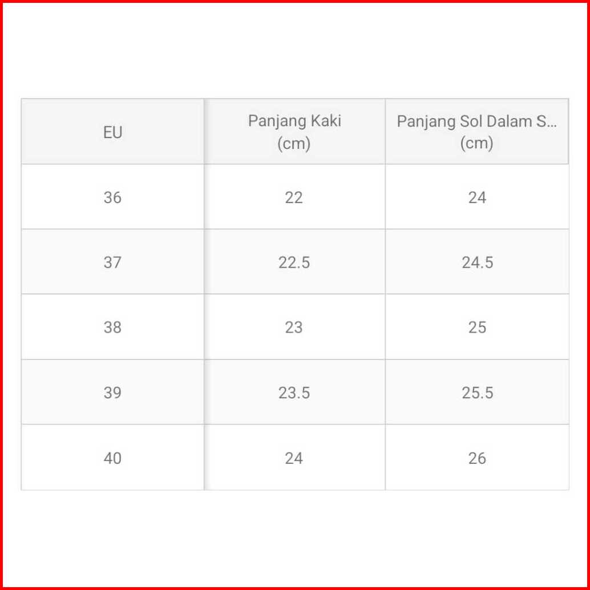Select the EU size 37 cell
590x590 pixels.
(x=112, y=262)
